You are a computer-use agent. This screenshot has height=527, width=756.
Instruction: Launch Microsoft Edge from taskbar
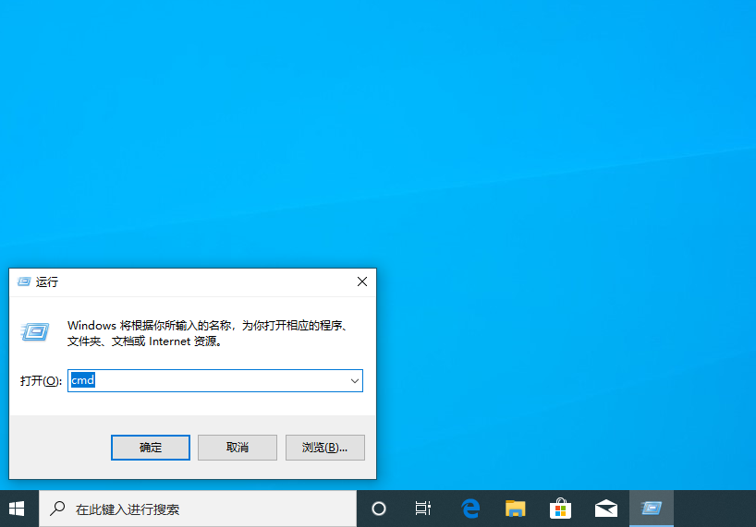click(470, 509)
